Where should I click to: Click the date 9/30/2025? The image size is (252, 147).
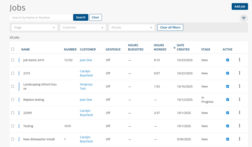(x=184, y=139)
